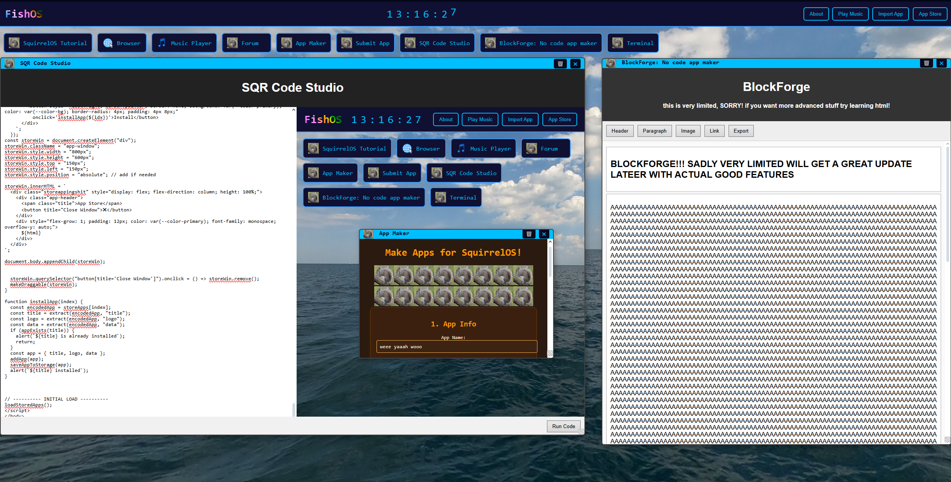951x482 pixels.
Task: Click About in the top system bar
Action: pyautogui.click(x=816, y=14)
